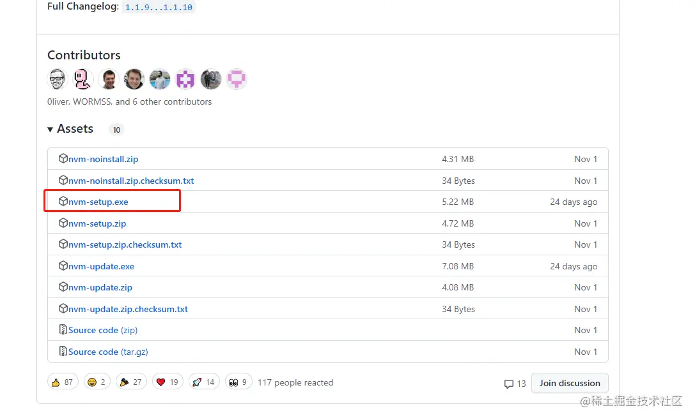Download Source code (zip)
This screenshot has width=695, height=420.
[103, 331]
